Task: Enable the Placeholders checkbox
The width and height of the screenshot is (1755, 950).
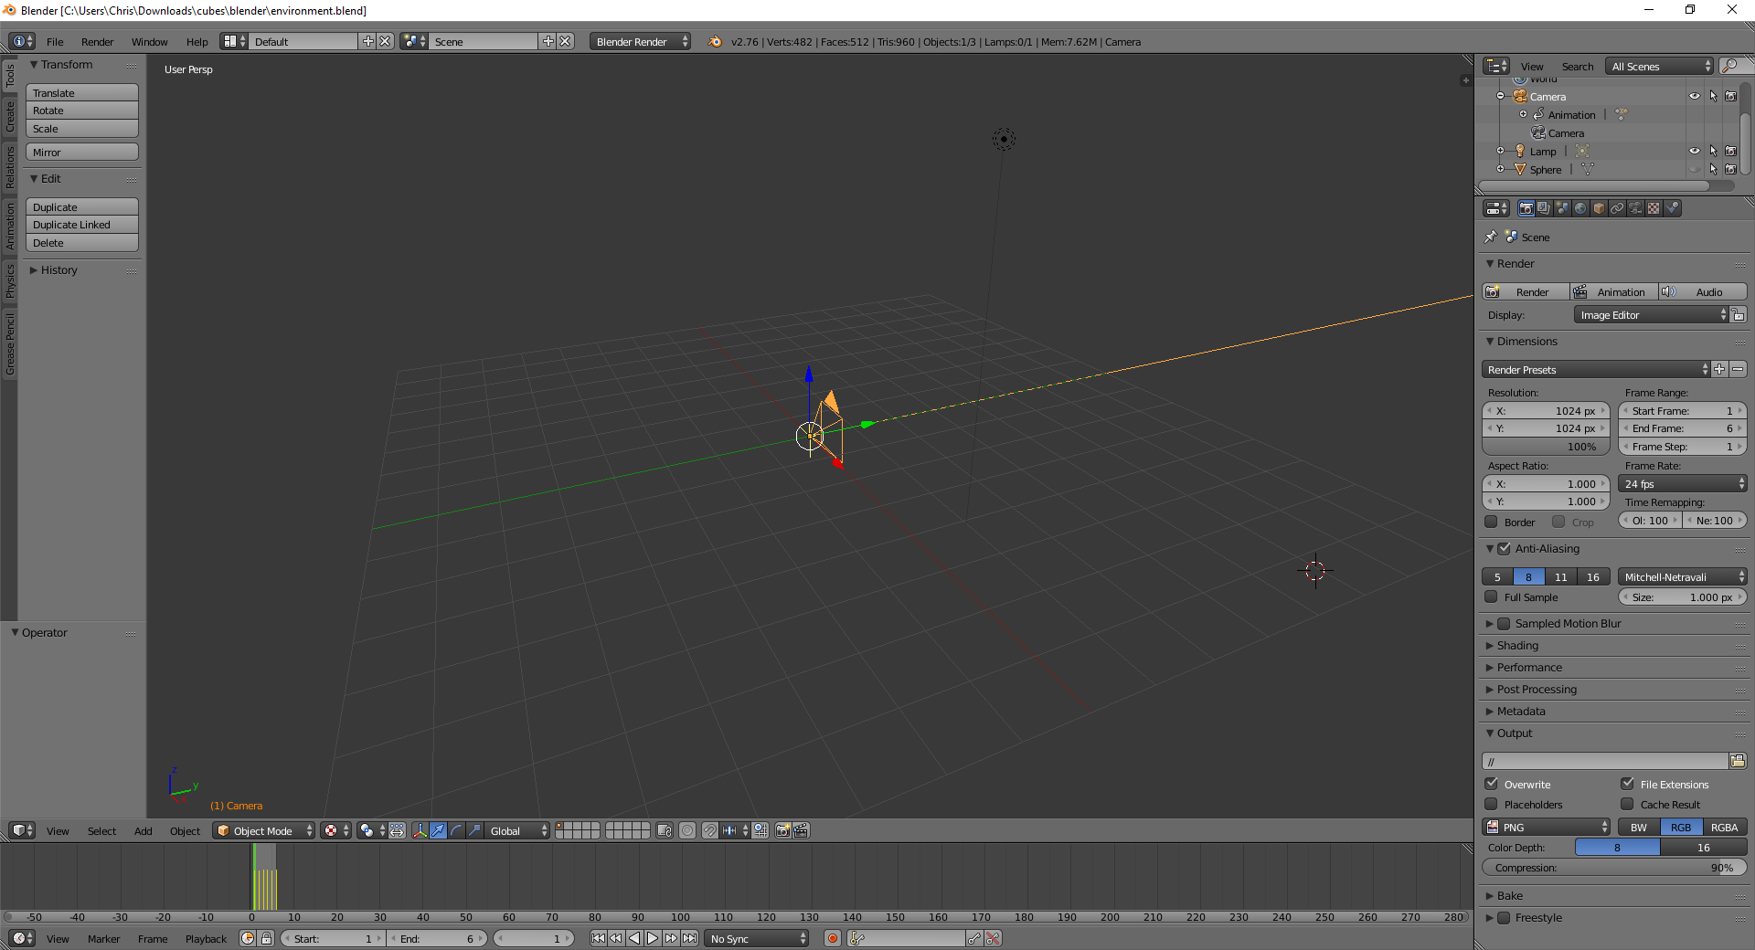Action: (x=1491, y=805)
